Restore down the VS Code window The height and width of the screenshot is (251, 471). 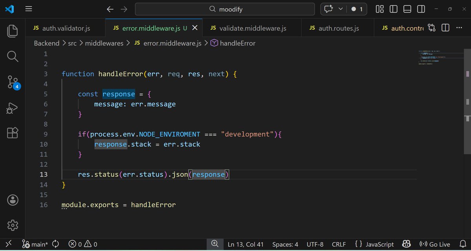pos(450,9)
